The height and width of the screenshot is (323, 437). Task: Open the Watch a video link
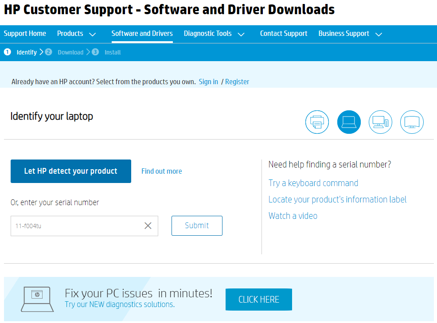coord(293,216)
